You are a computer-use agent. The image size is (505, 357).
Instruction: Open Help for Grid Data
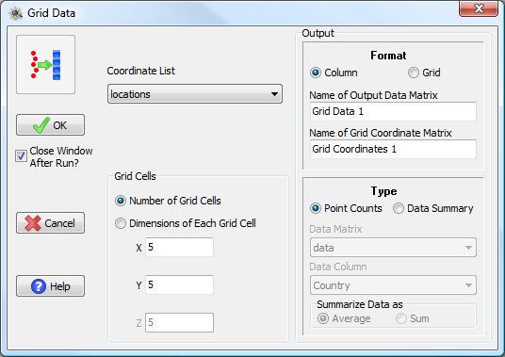click(x=51, y=285)
